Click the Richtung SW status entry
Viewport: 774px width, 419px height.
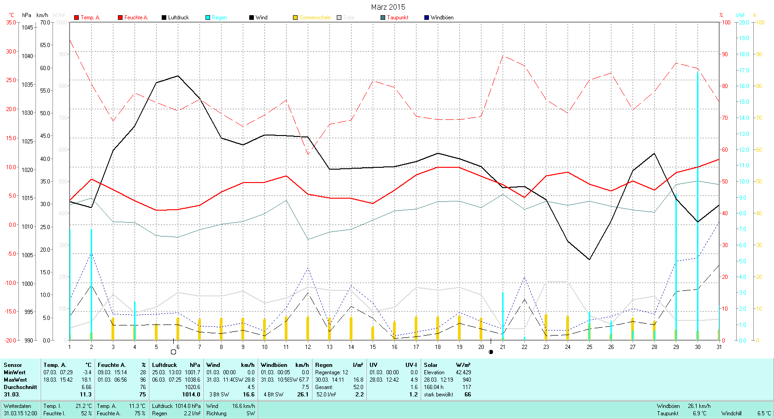point(230,413)
